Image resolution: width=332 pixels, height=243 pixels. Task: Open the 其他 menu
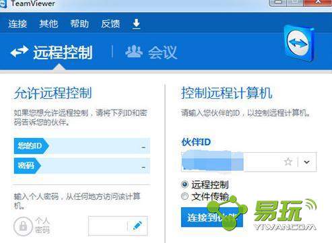(x=48, y=24)
